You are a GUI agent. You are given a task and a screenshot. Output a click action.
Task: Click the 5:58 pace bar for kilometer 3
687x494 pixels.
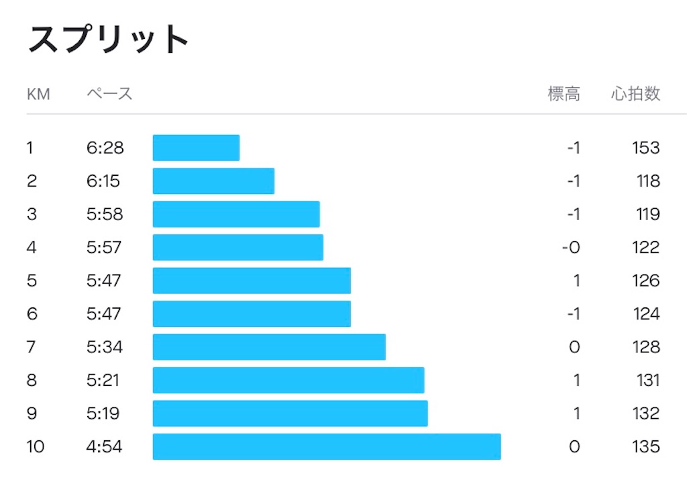click(236, 214)
